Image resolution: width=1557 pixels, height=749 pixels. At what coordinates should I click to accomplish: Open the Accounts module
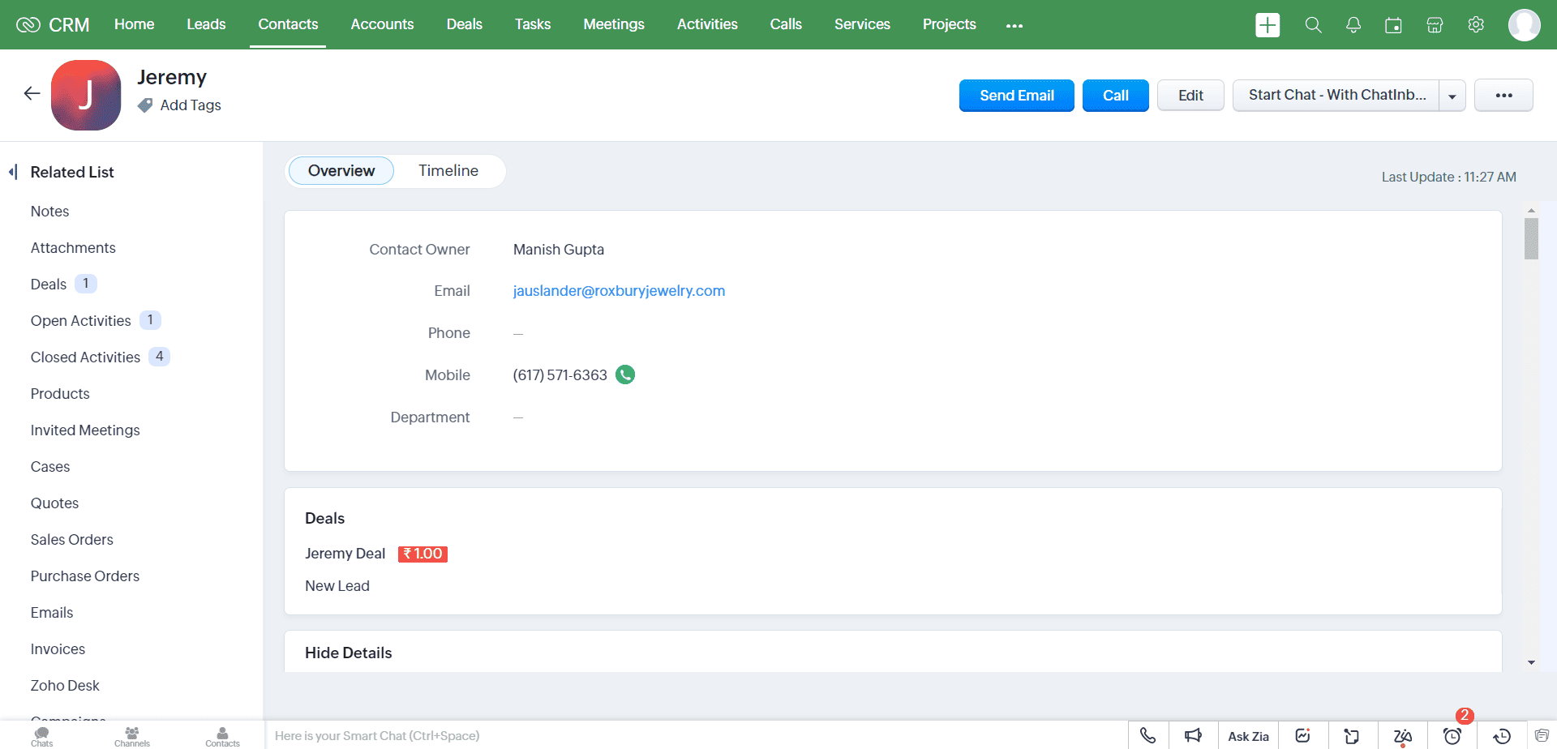coord(382,24)
